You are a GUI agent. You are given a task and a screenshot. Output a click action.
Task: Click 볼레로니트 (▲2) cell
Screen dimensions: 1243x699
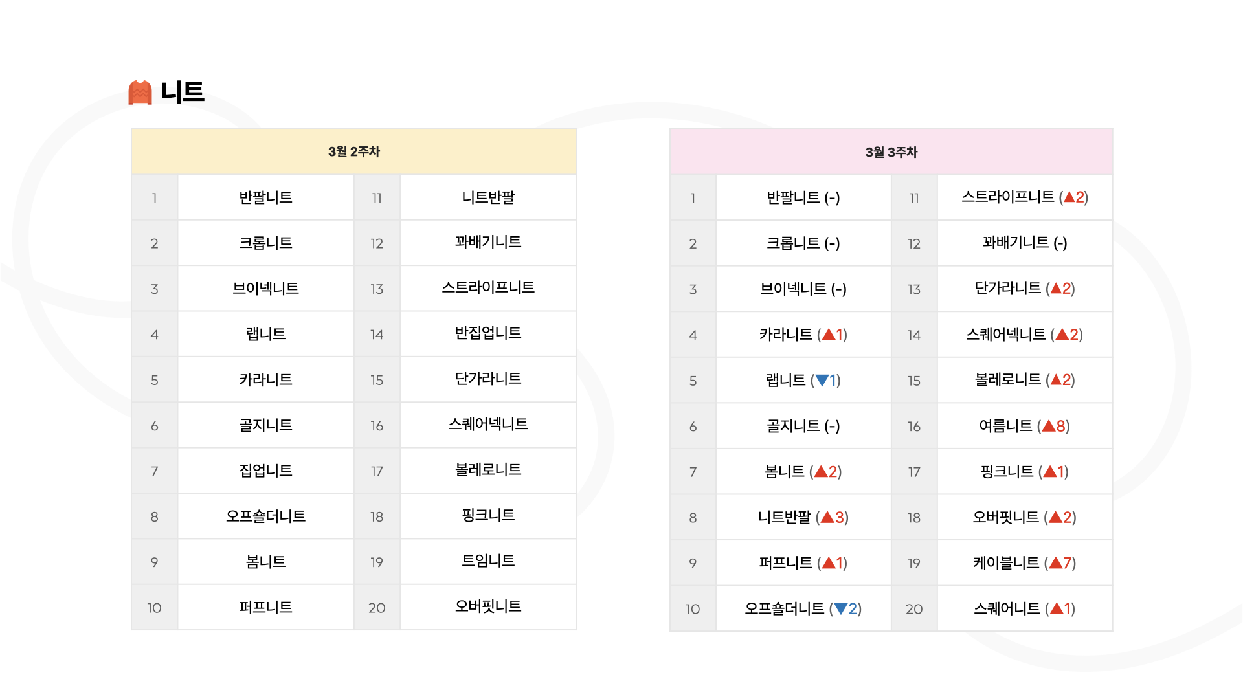(1025, 380)
